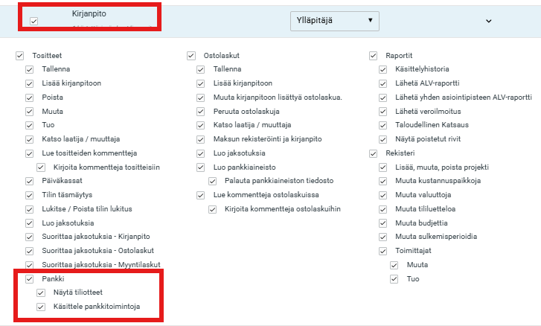
Task: Uncheck Tilin täsmäytys option
Action: 30,195
